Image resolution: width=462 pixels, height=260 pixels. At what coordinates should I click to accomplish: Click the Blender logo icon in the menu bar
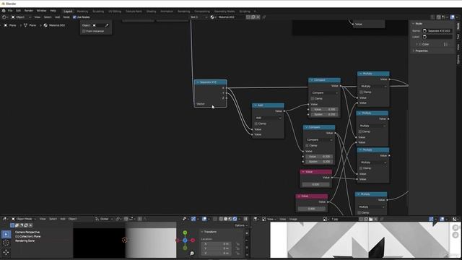(4, 11)
